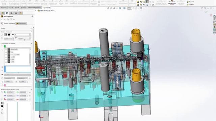Viewport: 216px width, 121px height.
Task: Open the View Settings monitor icon
Action: point(141,8)
